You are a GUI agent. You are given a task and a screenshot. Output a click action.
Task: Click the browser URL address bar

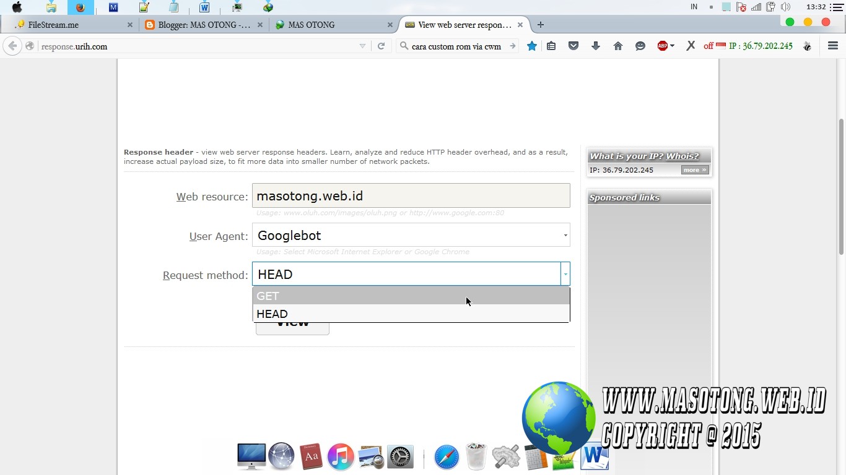coord(199,46)
